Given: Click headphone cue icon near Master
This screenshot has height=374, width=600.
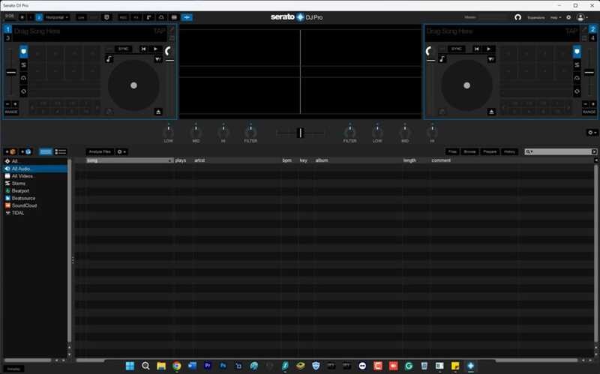Looking at the screenshot, I should point(517,17).
